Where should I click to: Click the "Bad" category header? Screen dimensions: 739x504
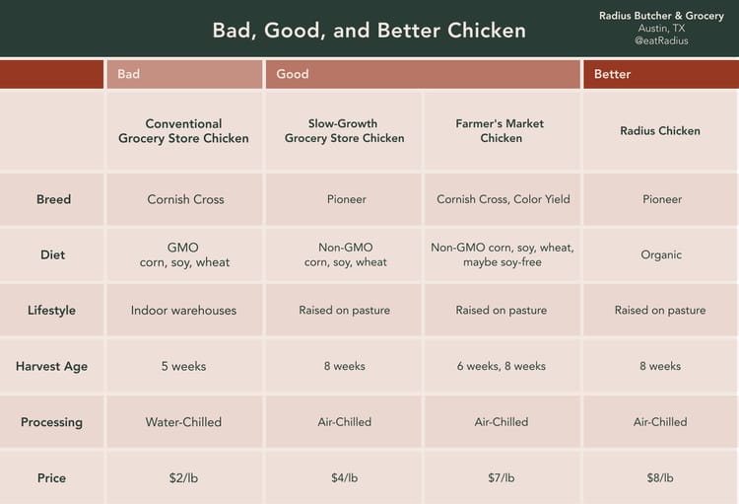tap(129, 74)
